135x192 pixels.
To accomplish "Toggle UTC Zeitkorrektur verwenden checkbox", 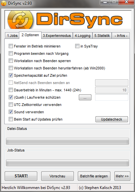I will 11,105.
